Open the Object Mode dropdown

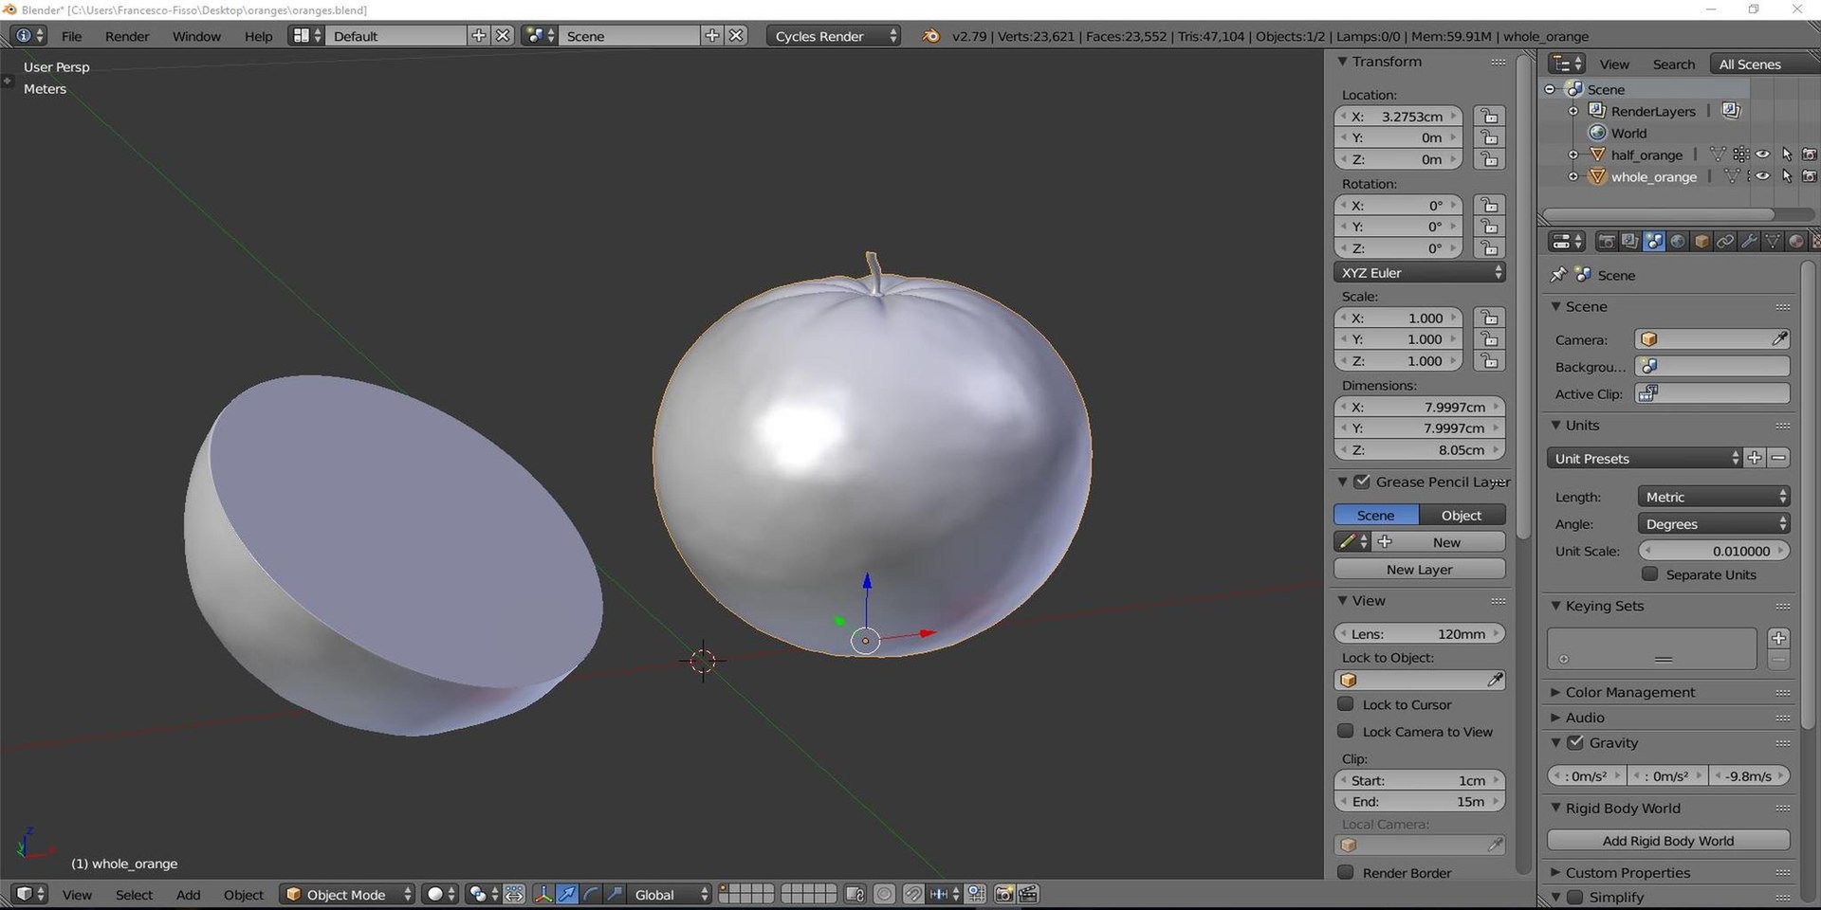tap(348, 894)
